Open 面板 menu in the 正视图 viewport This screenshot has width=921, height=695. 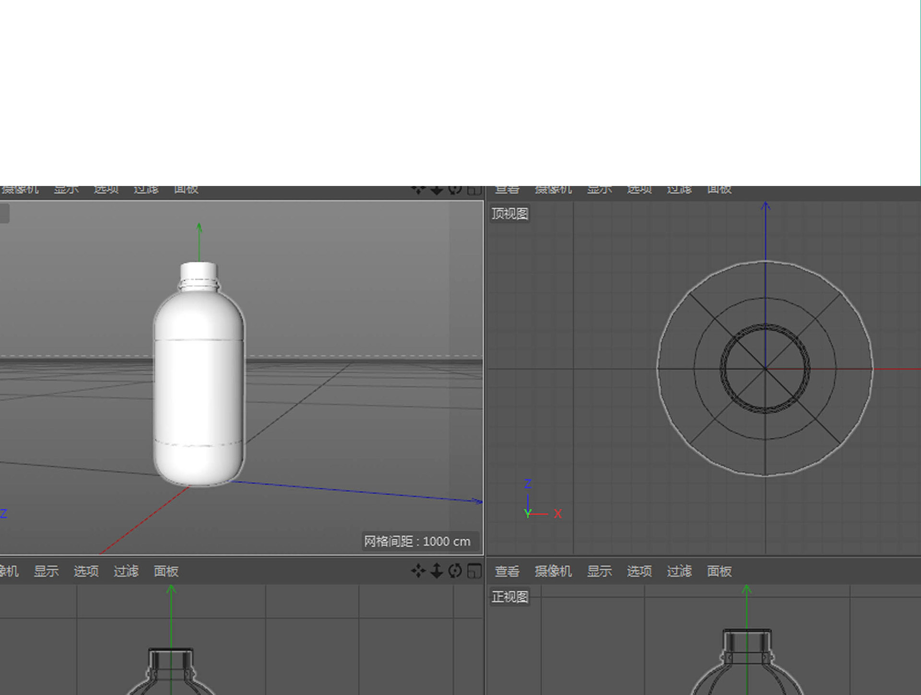pos(719,571)
